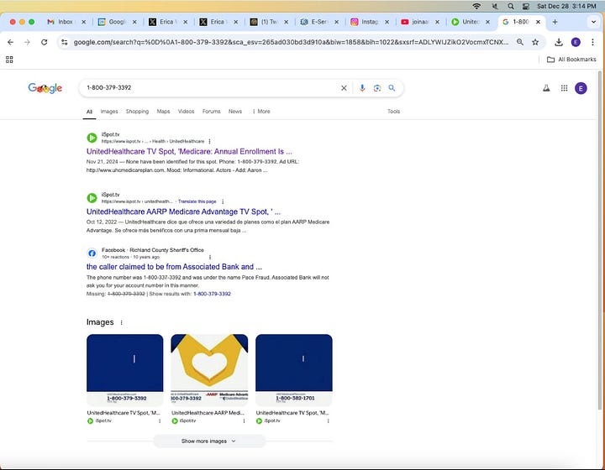Select the Images search filter
The width and height of the screenshot is (605, 470).
coord(109,112)
